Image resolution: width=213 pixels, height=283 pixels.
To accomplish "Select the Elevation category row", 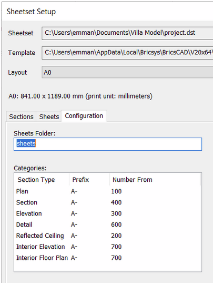I will [108, 213].
